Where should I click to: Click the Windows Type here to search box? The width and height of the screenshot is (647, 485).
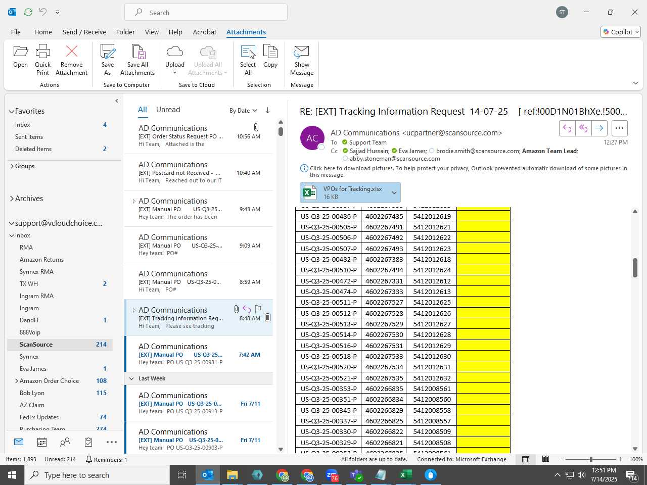[97, 475]
